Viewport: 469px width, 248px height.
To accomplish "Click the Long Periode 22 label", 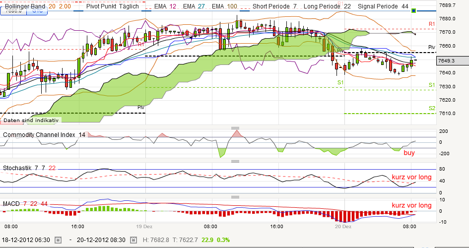I will (x=327, y=6).
